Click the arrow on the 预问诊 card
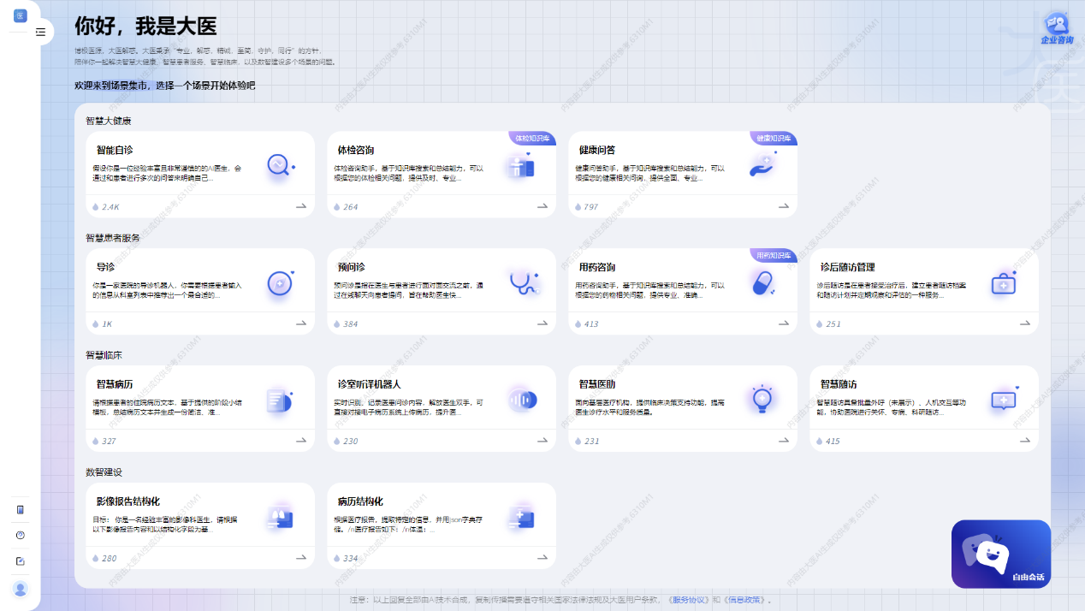Viewport: 1085px width, 611px height. coord(542,323)
